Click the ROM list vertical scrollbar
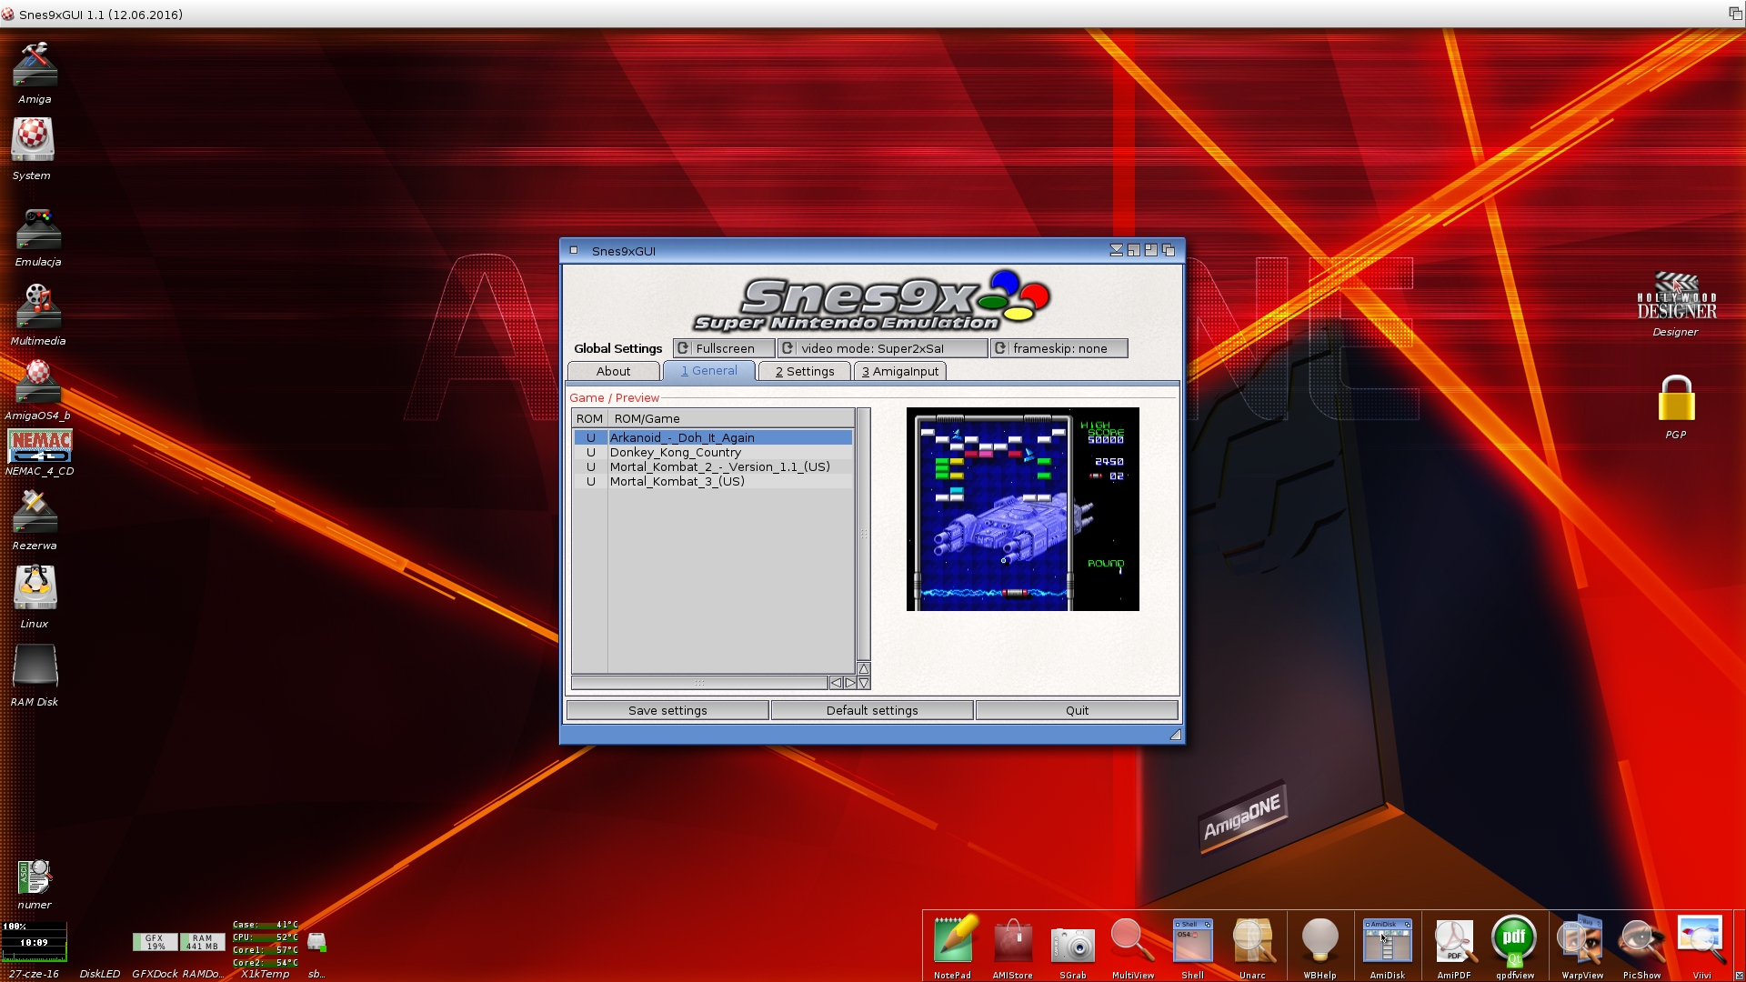Viewport: 1746px width, 982px height. pyautogui.click(x=864, y=534)
